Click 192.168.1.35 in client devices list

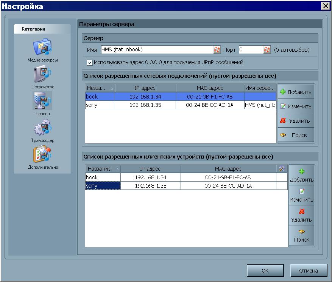pos(151,186)
